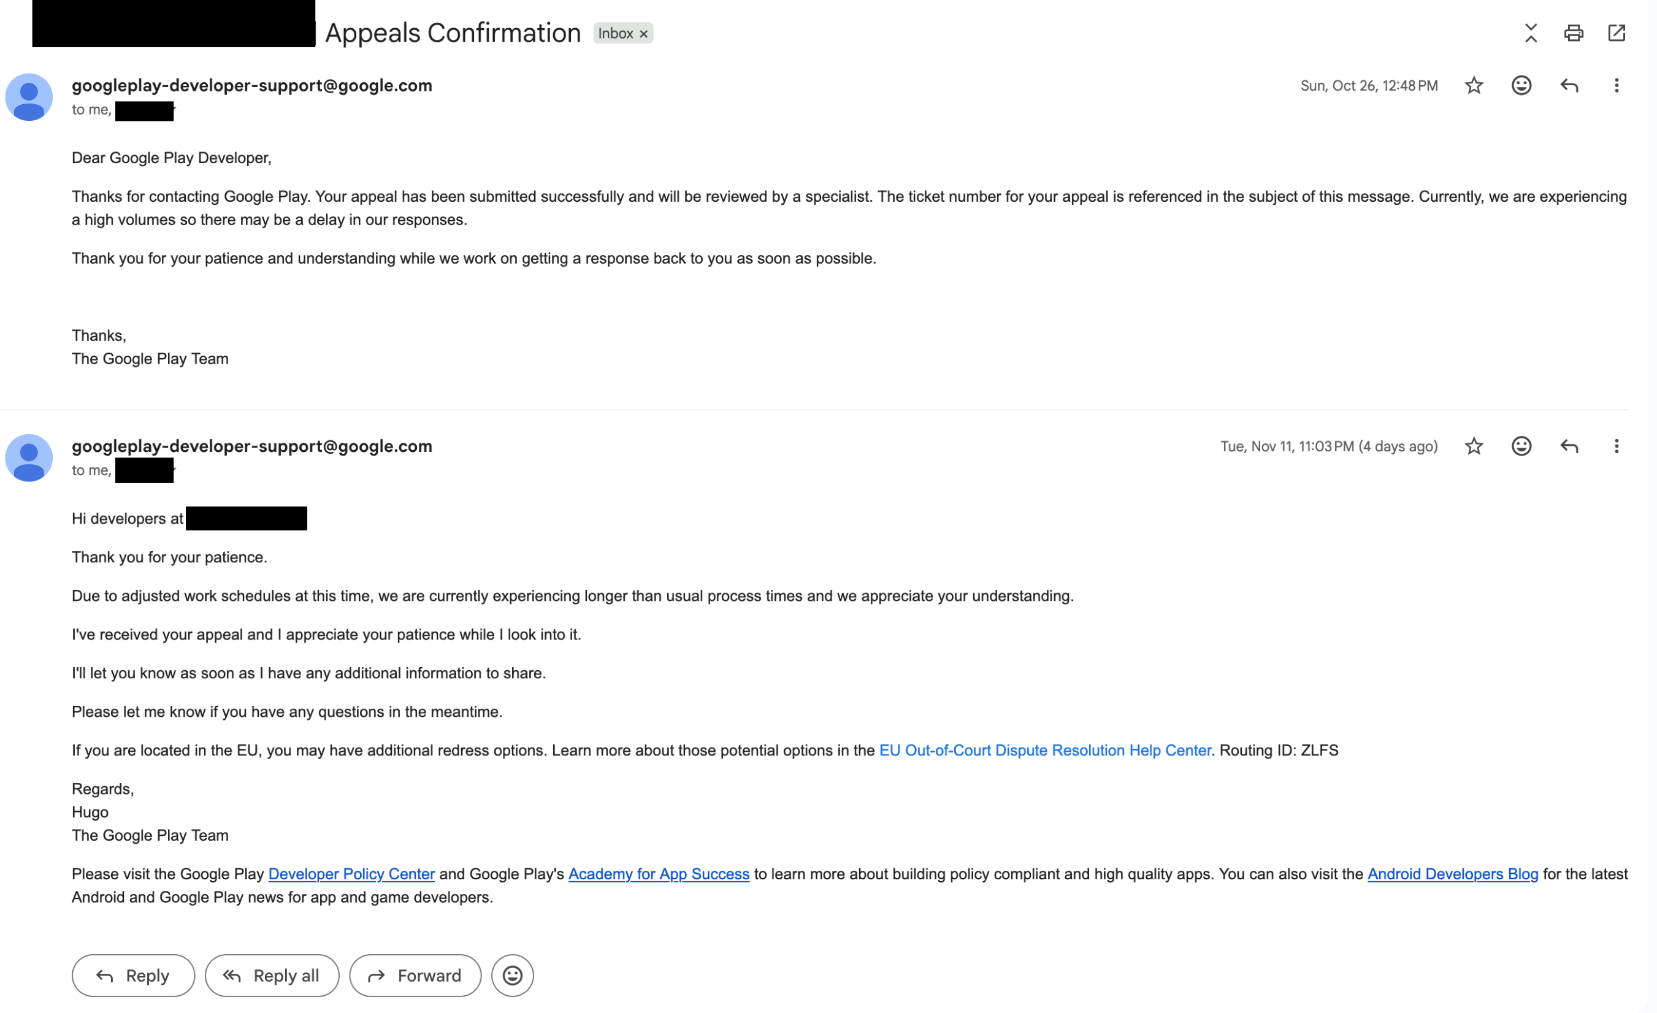Image resolution: width=1657 pixels, height=1013 pixels.
Task: Add emoji reaction to Oct 26 message
Action: coord(1521,85)
